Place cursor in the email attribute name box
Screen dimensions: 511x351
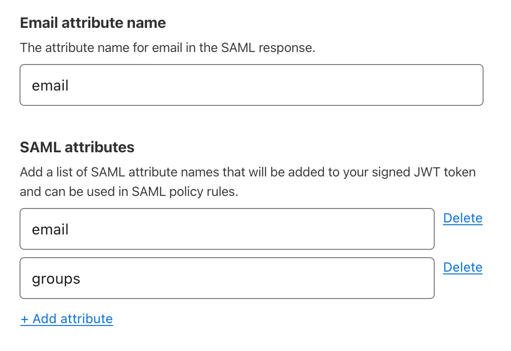tap(251, 85)
